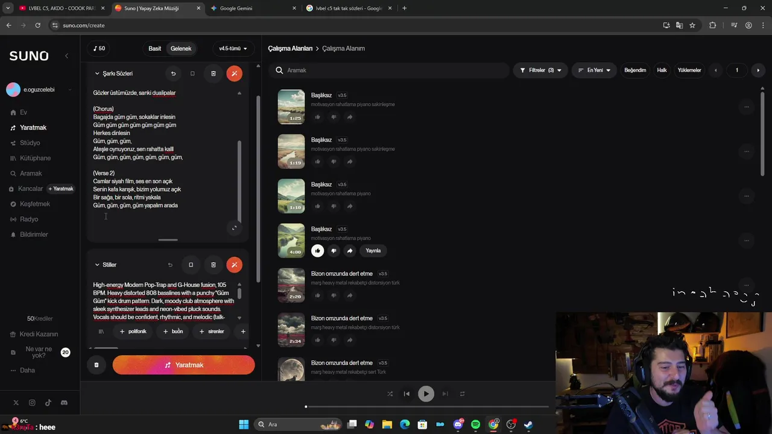Clear lyrics with Şarkı Sözleri trash icon
772x434 pixels.
click(x=213, y=74)
